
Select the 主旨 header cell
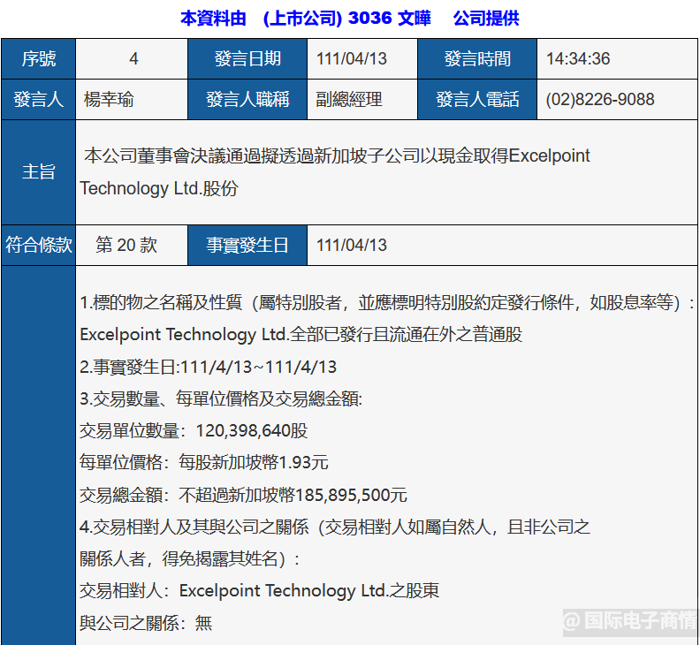click(38, 171)
